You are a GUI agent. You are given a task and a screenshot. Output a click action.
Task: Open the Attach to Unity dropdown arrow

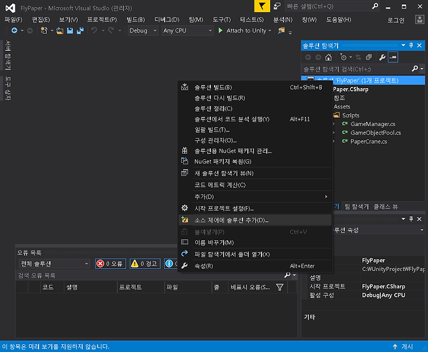(x=270, y=30)
